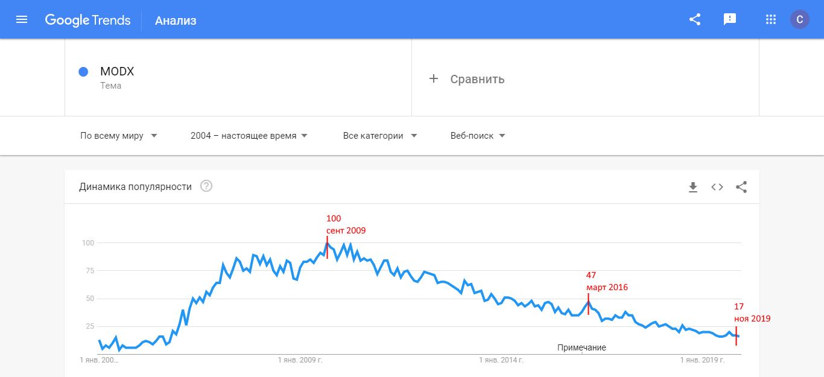The width and height of the screenshot is (824, 377).
Task: Click the Сравнить add comparison button
Action: 466,79
